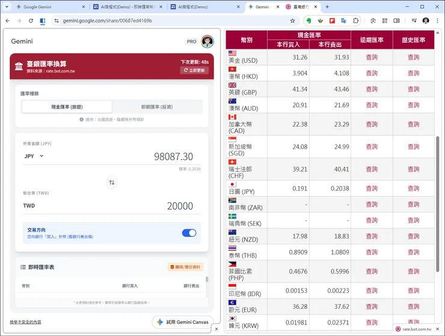445x336 pixels.
Task: Click the 瑞士法郎 (CHF) currency name
Action: click(240, 172)
